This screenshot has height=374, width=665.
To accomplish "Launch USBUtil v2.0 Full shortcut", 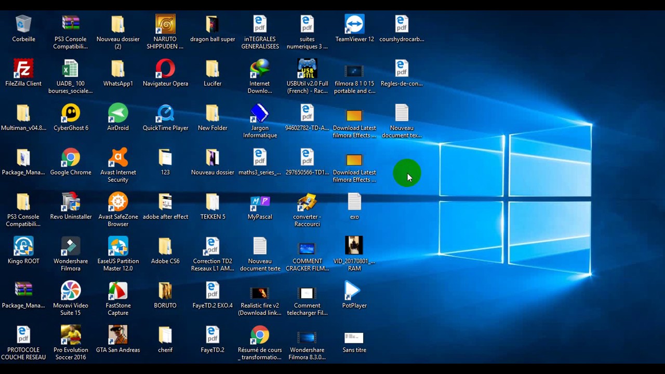I will tap(307, 69).
